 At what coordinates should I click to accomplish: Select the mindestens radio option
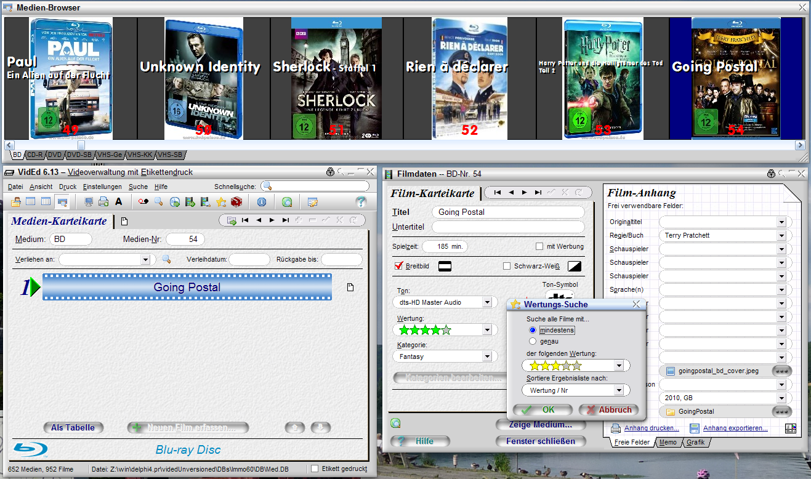(x=533, y=330)
